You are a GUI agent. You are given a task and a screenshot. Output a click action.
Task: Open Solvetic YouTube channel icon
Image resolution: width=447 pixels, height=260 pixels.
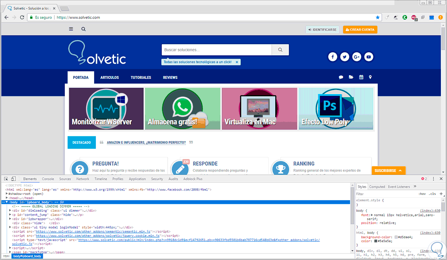pyautogui.click(x=369, y=57)
